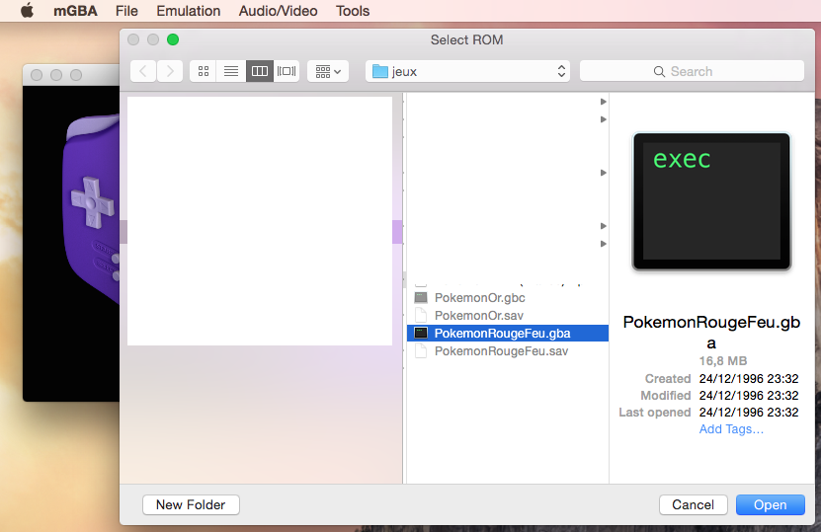The width and height of the screenshot is (821, 532).
Task: Select PokemonRougeFeu.gba file row
Action: click(508, 334)
